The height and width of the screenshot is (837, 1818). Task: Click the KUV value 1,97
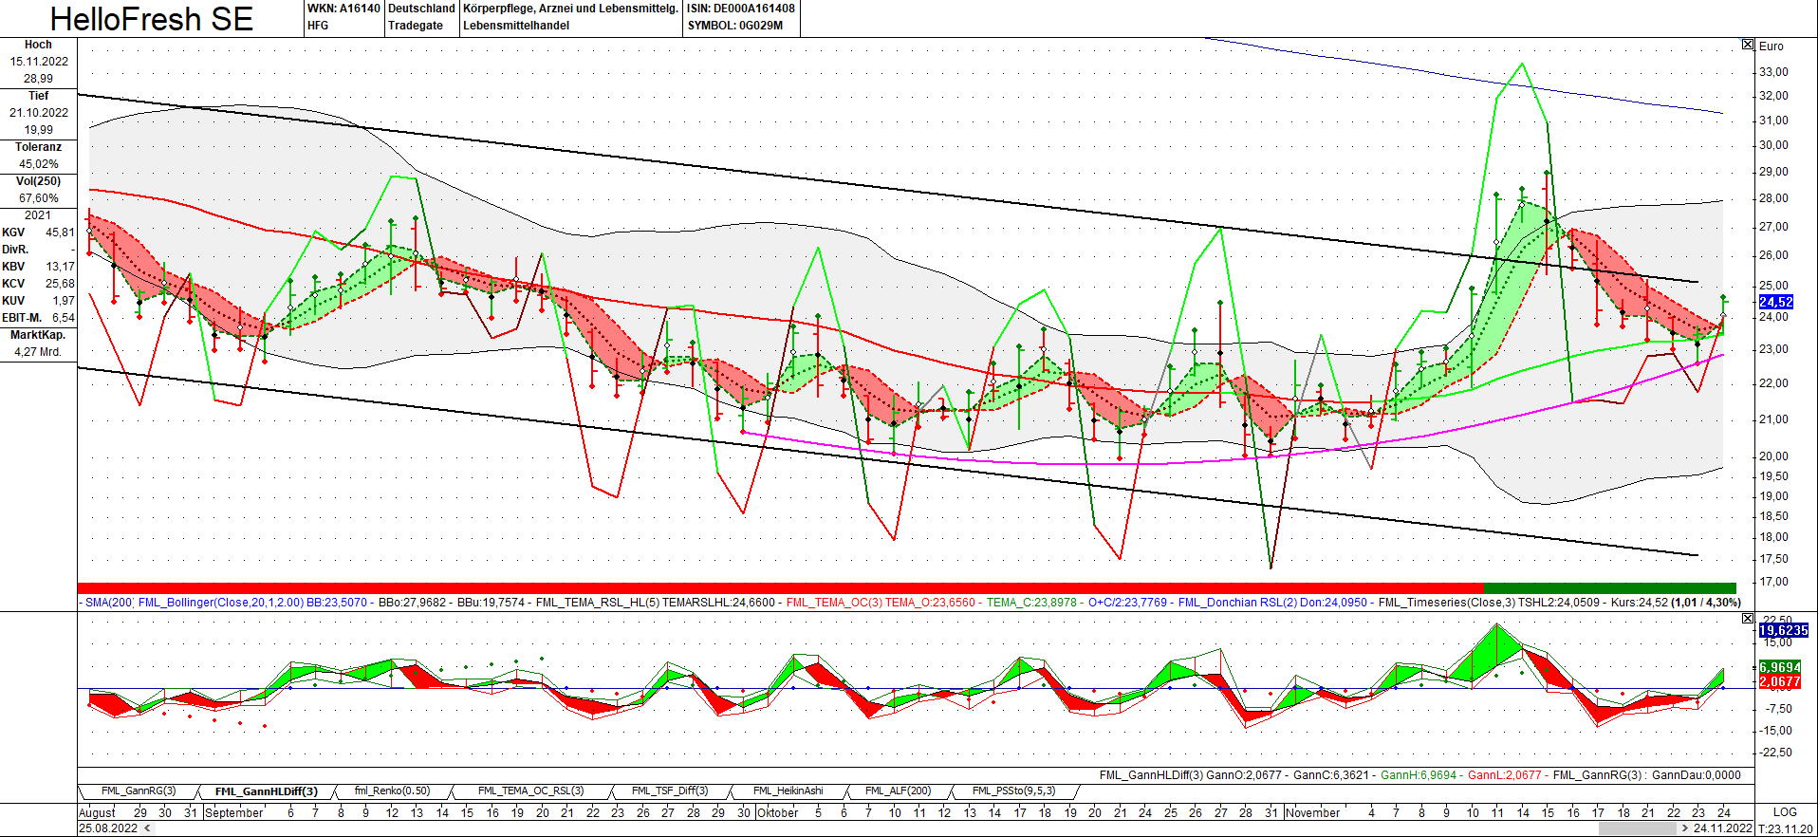[x=64, y=301]
